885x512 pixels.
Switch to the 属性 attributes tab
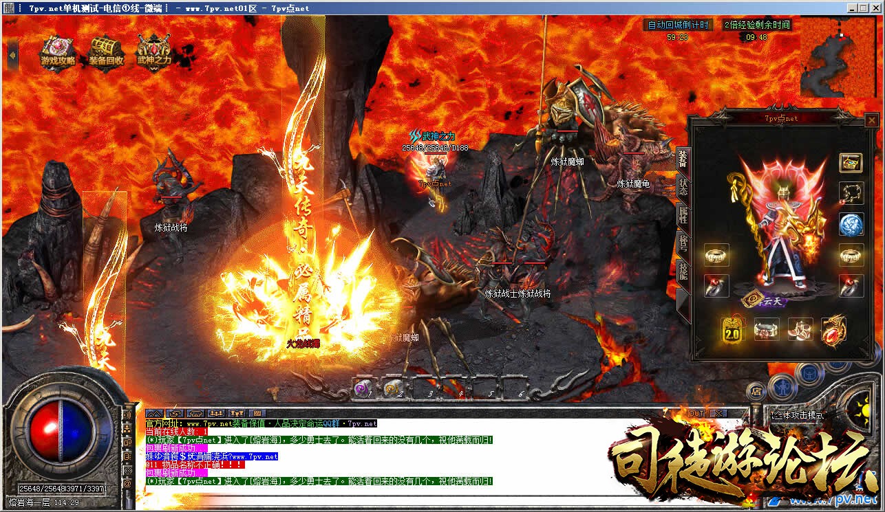tap(682, 214)
